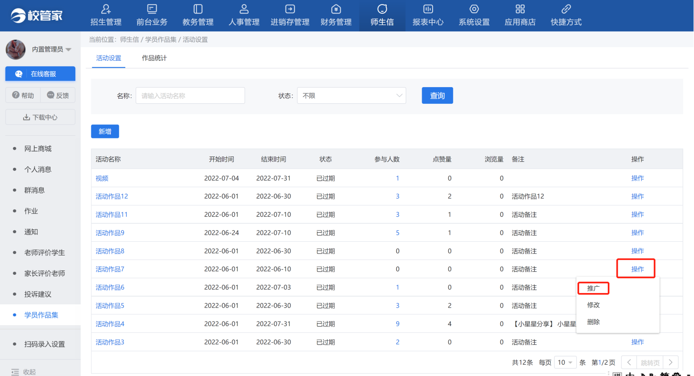Open the 活动作品9 activity link
The image size is (694, 376).
(x=110, y=233)
